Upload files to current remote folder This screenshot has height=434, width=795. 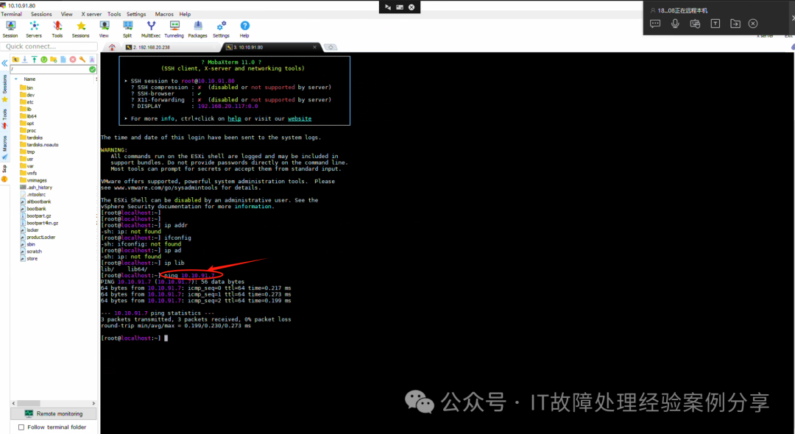pos(34,60)
